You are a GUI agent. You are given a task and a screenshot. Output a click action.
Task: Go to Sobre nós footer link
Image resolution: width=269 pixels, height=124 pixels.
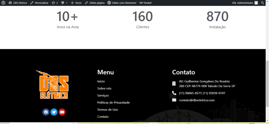[x=104, y=88]
